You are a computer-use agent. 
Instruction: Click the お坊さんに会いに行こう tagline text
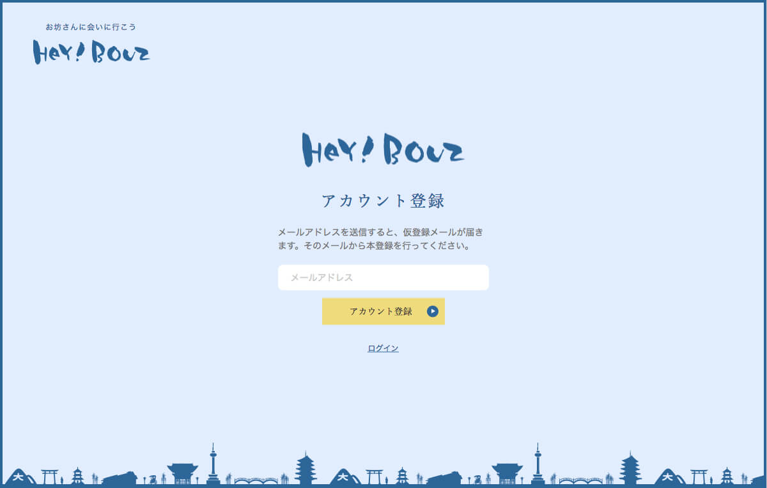pos(91,27)
